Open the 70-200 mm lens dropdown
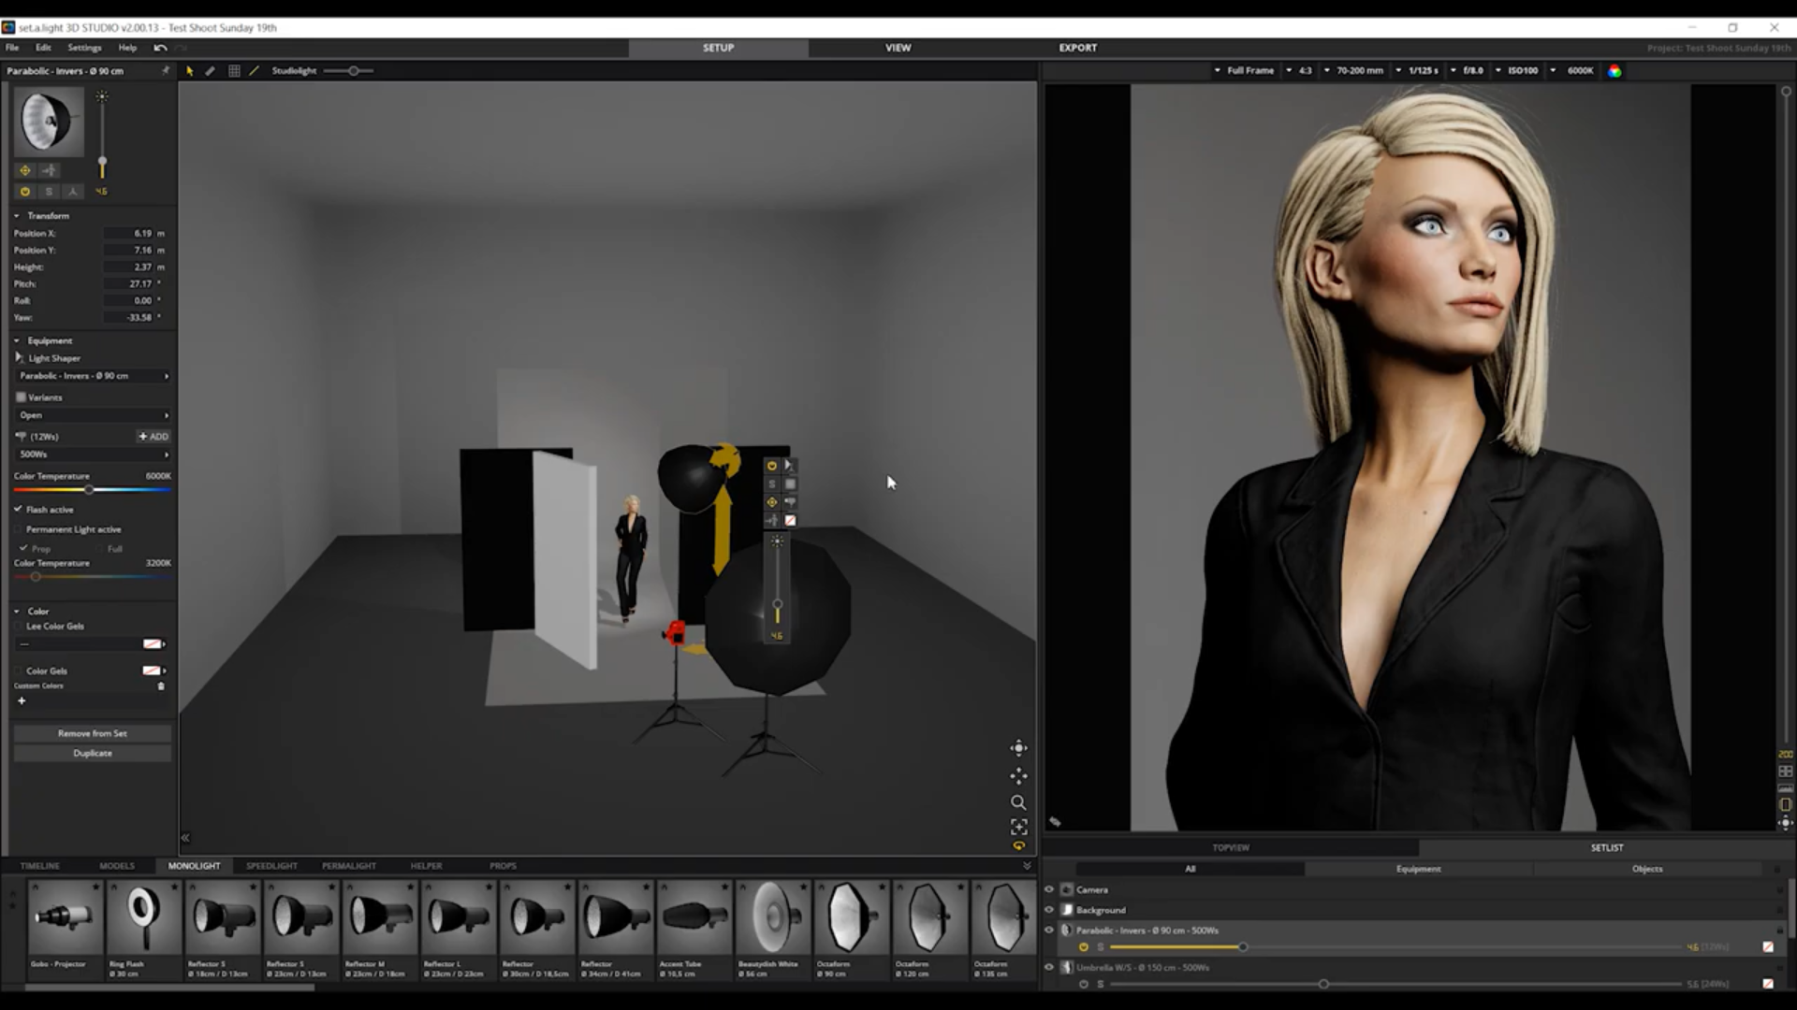Viewport: 1797px width, 1010px height. click(1358, 71)
